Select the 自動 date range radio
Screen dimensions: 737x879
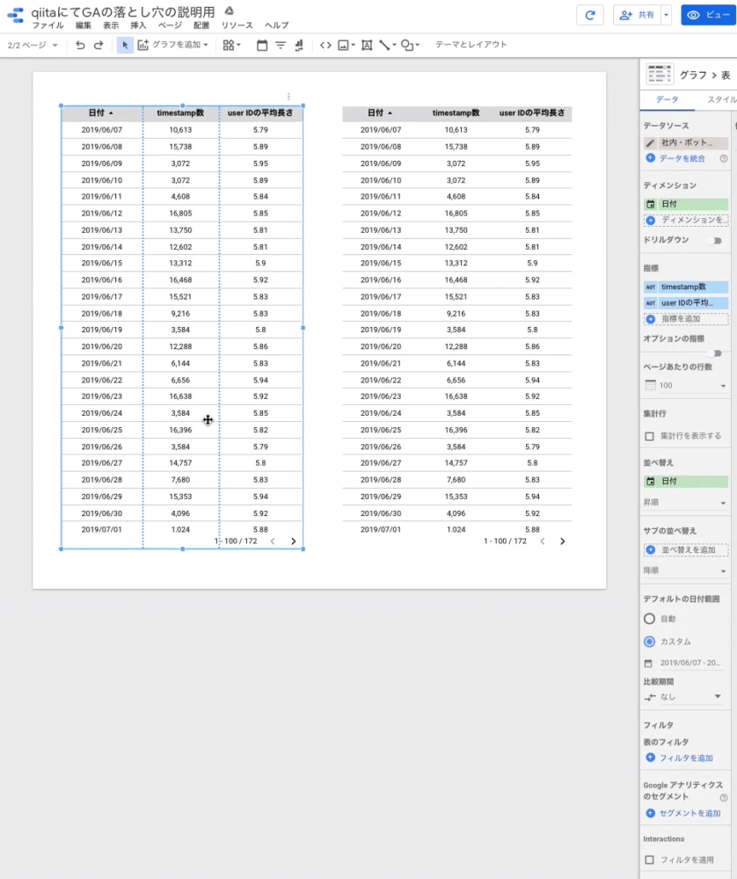click(x=650, y=619)
